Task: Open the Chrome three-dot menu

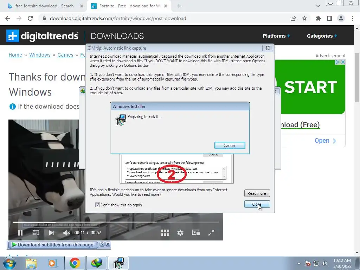Action: click(352, 18)
